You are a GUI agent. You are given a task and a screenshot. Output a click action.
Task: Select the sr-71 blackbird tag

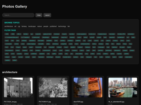(25, 37)
